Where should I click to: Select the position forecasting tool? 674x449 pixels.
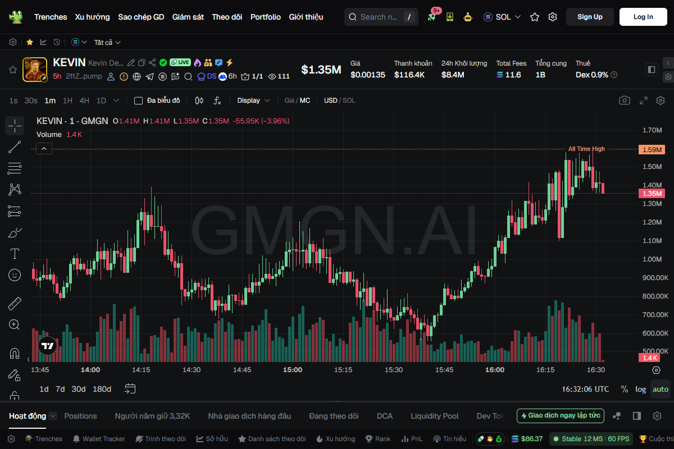15,211
